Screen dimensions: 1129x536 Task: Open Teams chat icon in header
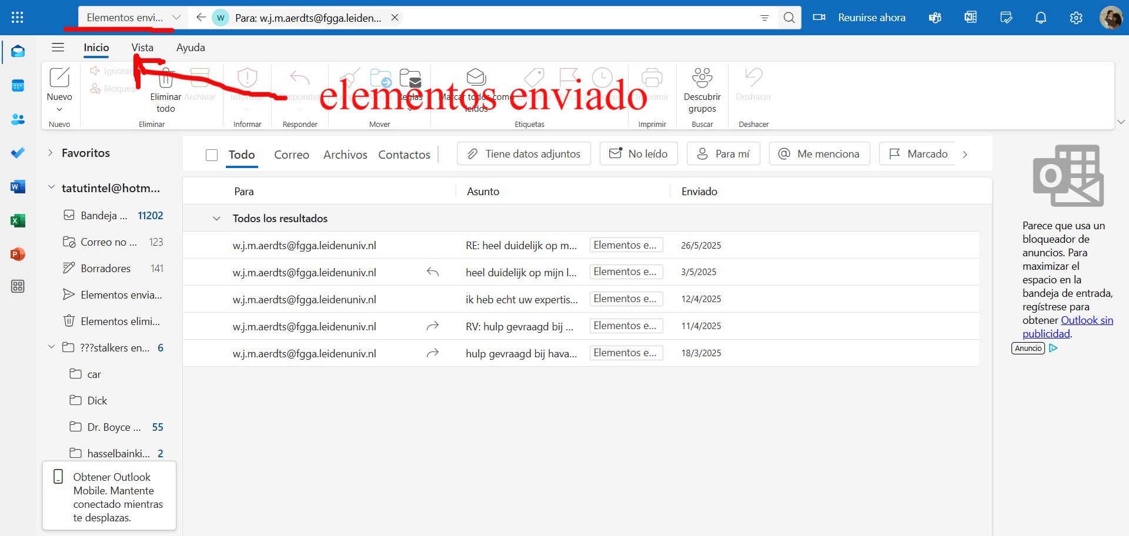(x=935, y=18)
